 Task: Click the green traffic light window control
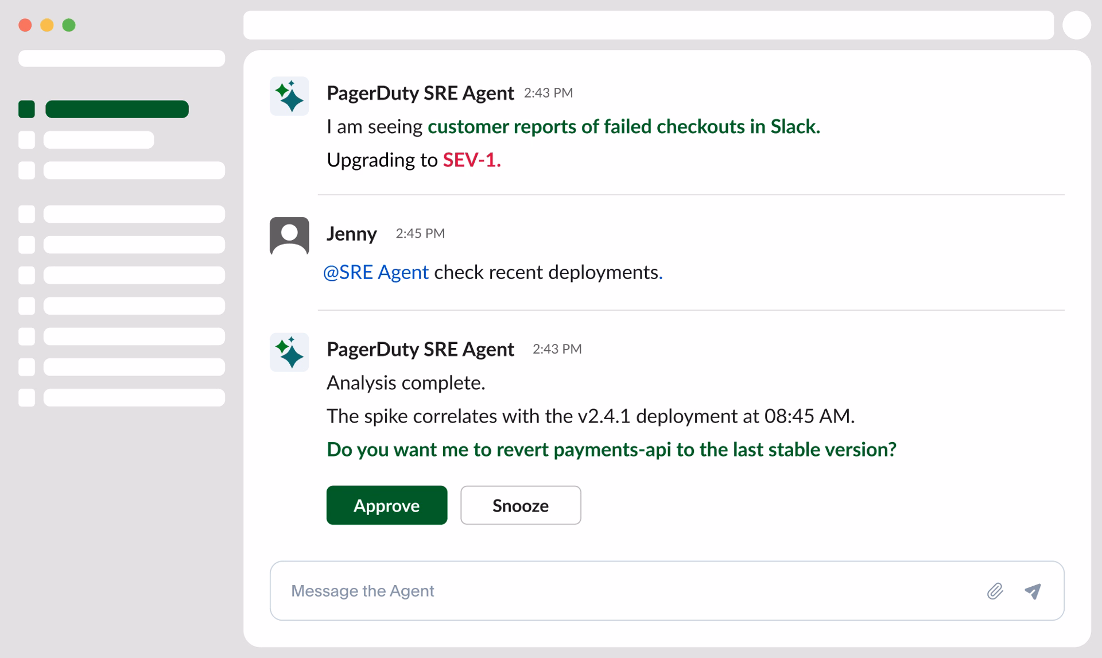coord(68,25)
